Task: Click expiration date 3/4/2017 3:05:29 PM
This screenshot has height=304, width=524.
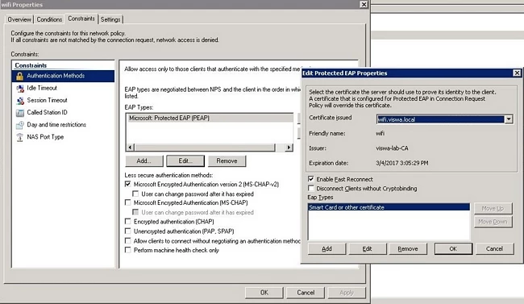Action: 402,163
